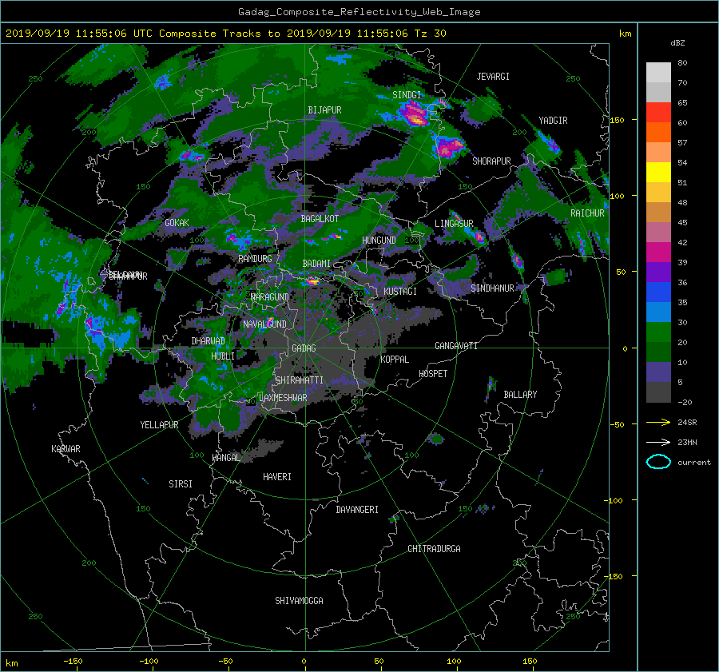The width and height of the screenshot is (719, 672).
Task: Click the dBZ legend heading
Action: 677,43
